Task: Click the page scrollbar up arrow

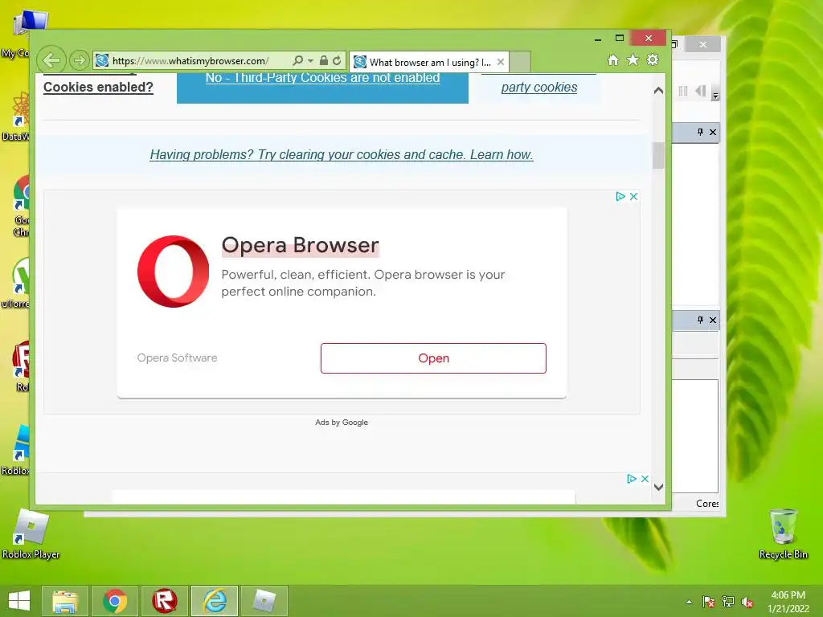Action: [x=659, y=90]
